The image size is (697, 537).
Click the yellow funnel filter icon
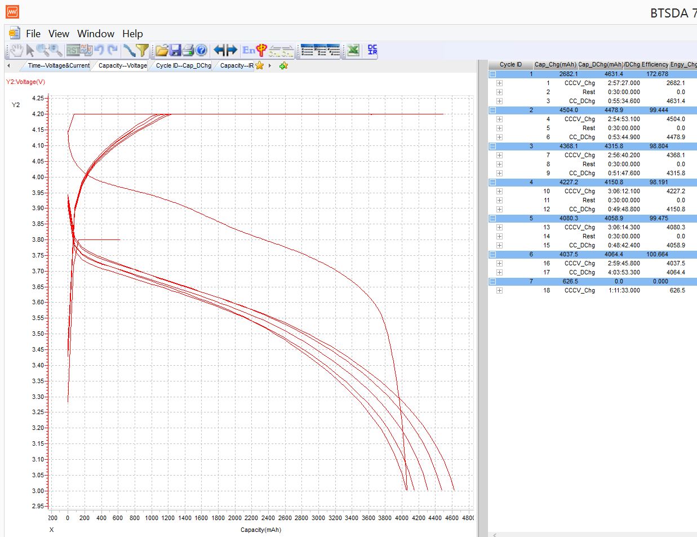(x=143, y=50)
